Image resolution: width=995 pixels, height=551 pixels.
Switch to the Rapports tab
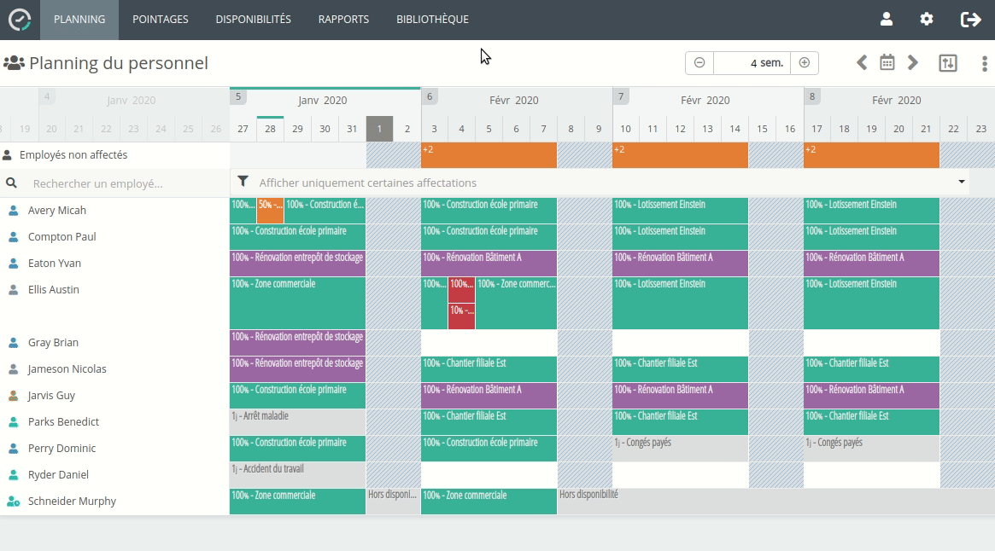pos(343,20)
